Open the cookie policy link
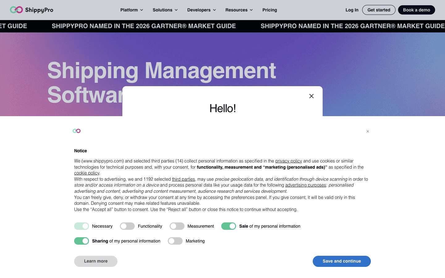 (87, 173)
